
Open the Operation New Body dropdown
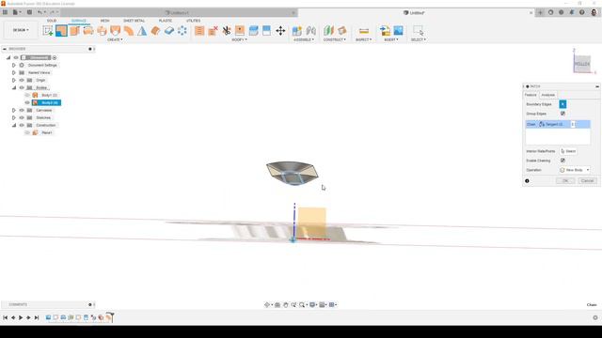575,170
